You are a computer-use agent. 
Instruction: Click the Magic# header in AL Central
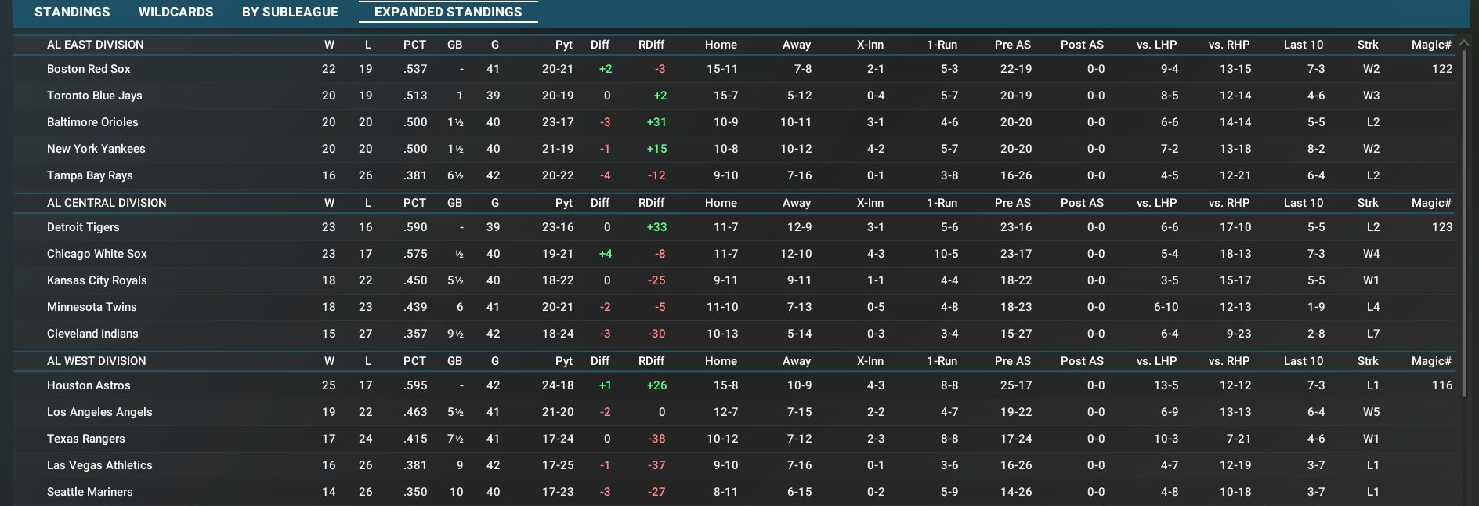coord(1430,203)
